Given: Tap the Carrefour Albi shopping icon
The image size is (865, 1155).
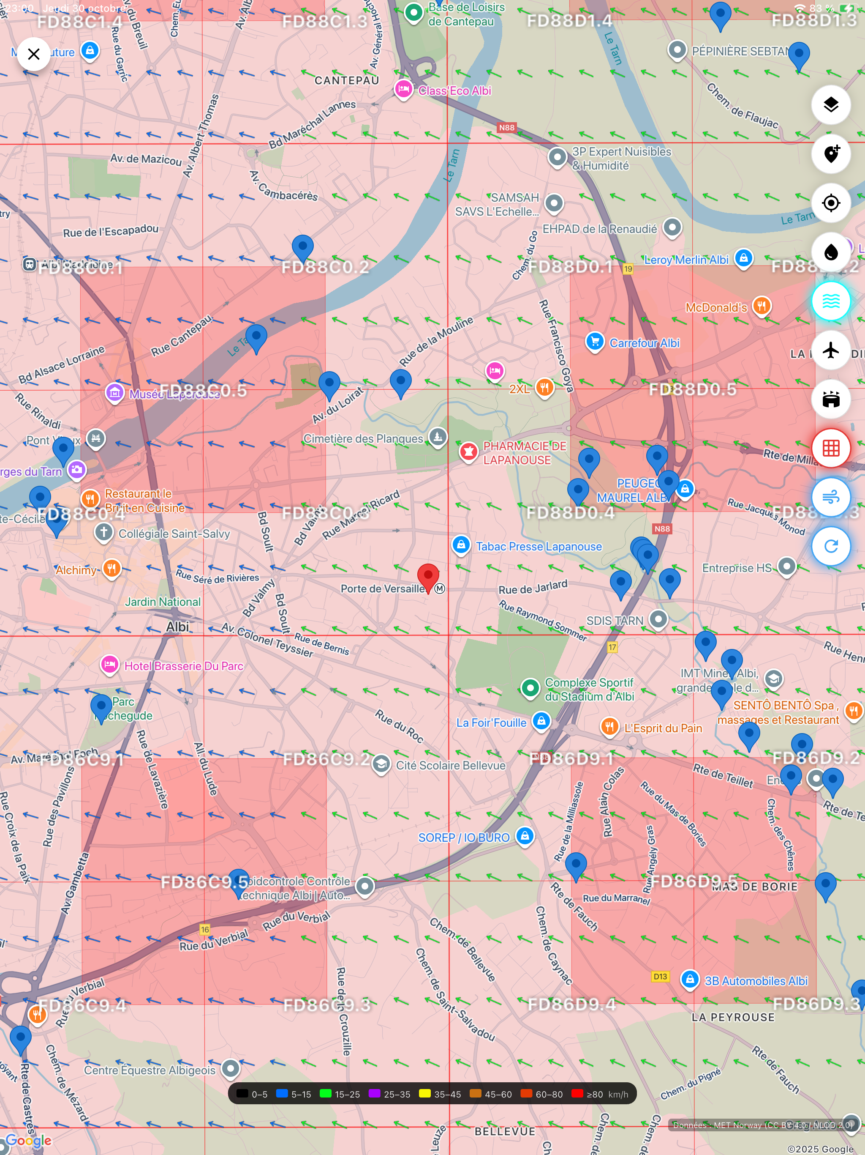Looking at the screenshot, I should 595,342.
